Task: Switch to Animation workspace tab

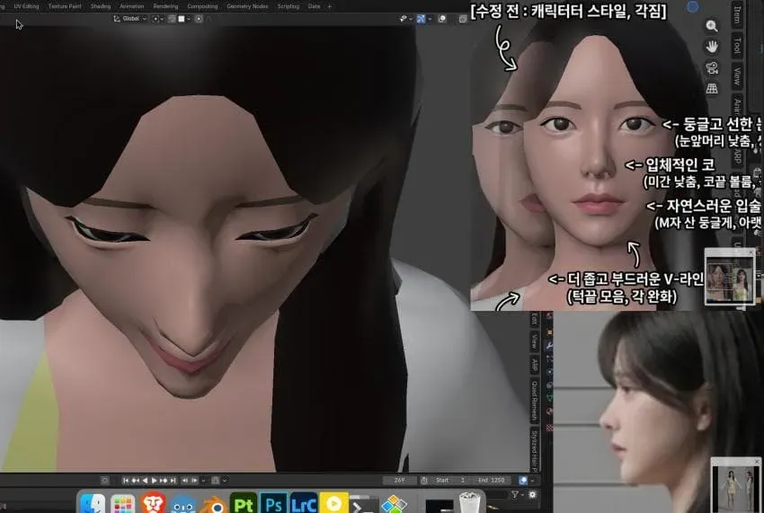Action: pyautogui.click(x=131, y=6)
